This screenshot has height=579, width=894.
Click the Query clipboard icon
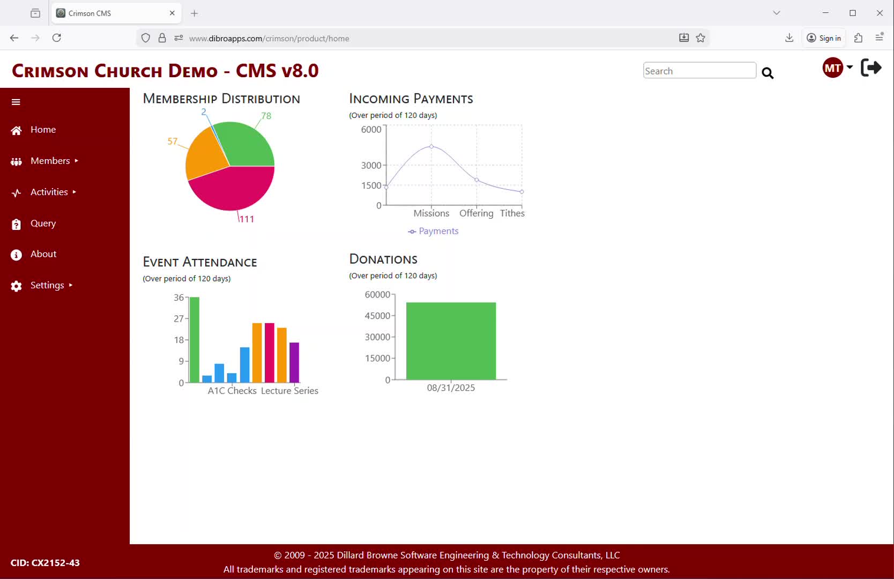click(x=16, y=224)
